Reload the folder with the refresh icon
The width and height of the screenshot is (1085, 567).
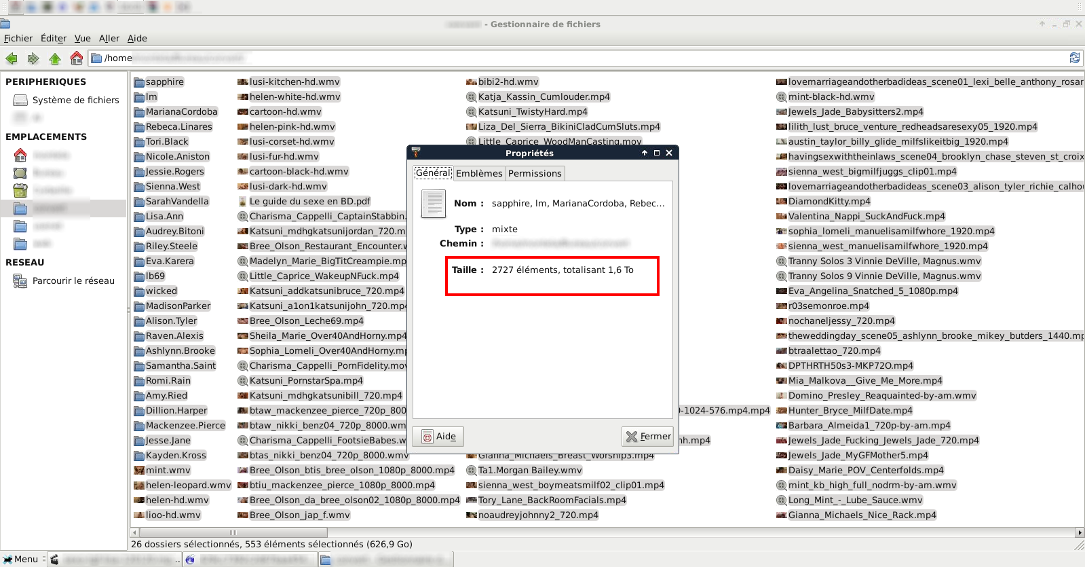pyautogui.click(x=1075, y=58)
